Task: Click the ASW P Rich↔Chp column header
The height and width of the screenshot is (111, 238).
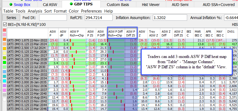Action: (x=77, y=33)
